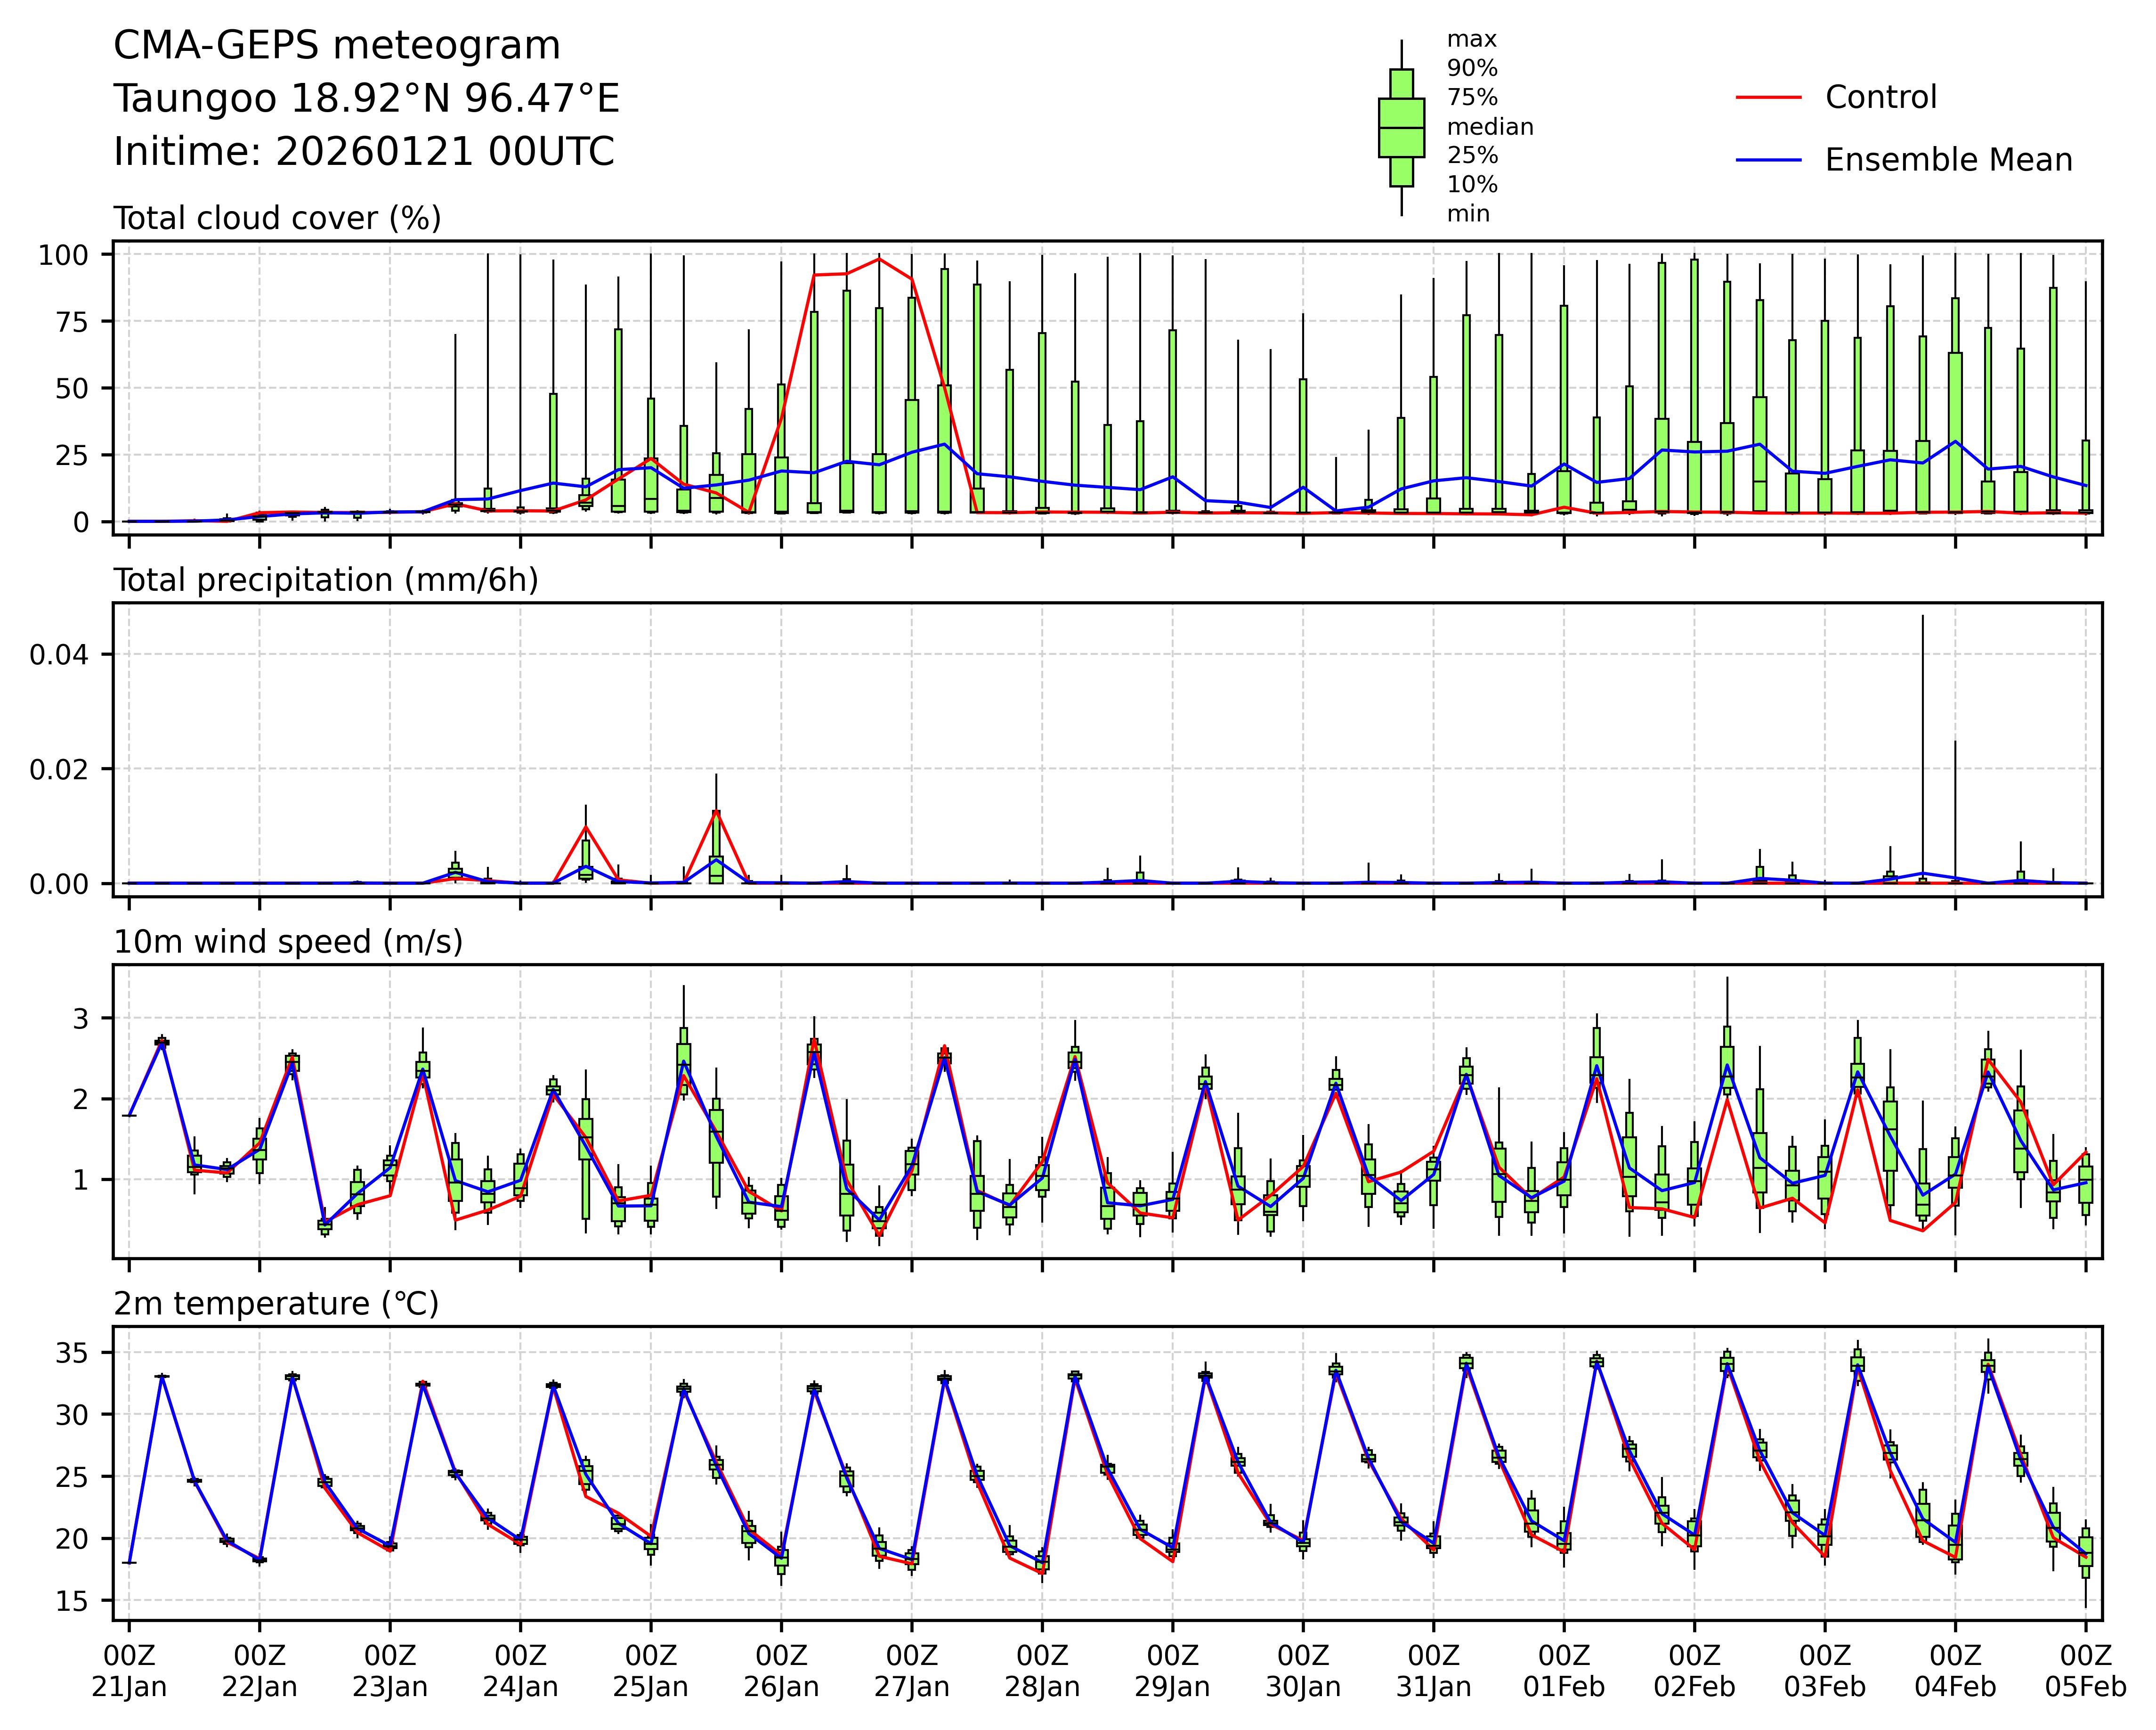Click the Control legend label
2156x1730 pixels.
[1880, 98]
